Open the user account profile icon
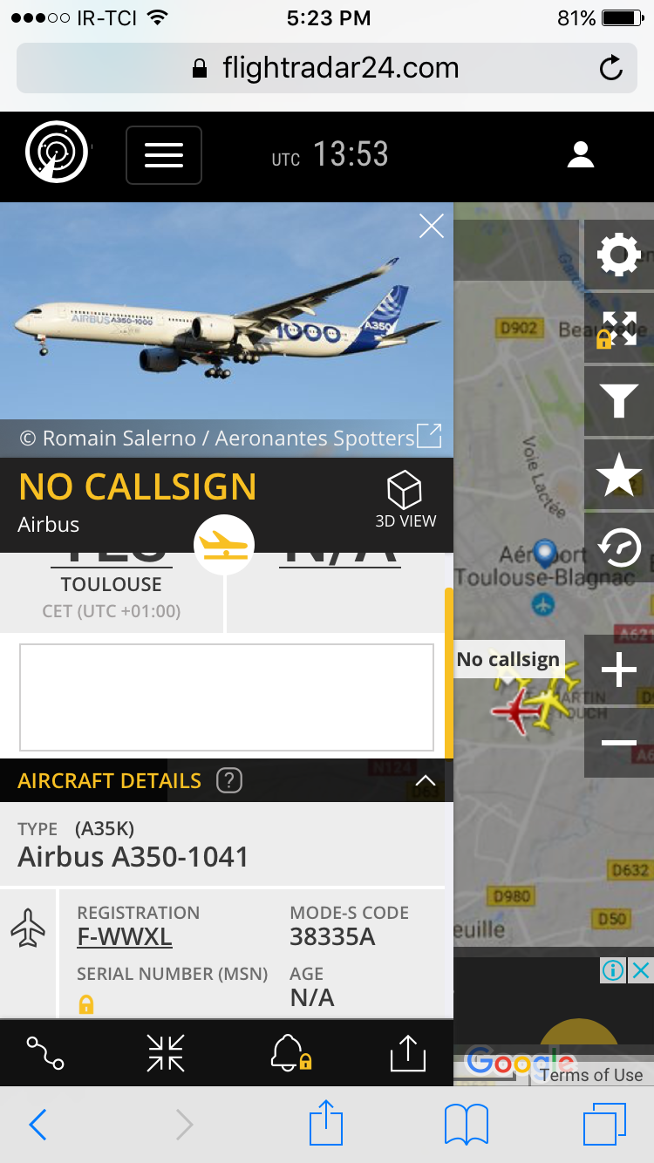Viewport: 654px width, 1163px height. [581, 155]
